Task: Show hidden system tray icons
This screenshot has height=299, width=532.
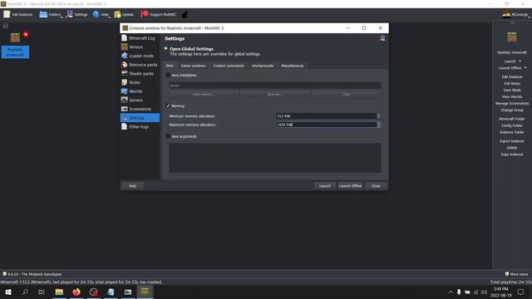Action: 451,292
